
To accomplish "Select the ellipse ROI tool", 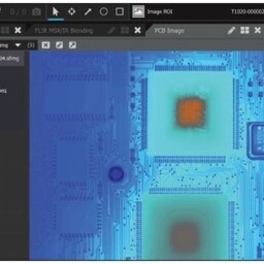I will point(104,12).
